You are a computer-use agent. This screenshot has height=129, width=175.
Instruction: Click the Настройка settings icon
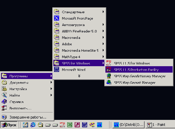(x=4, y=89)
